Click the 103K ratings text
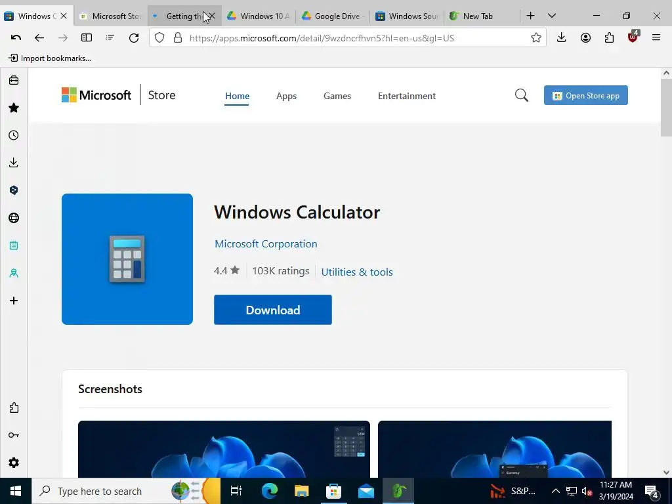Screen dimensions: 672x504 pos(281,271)
